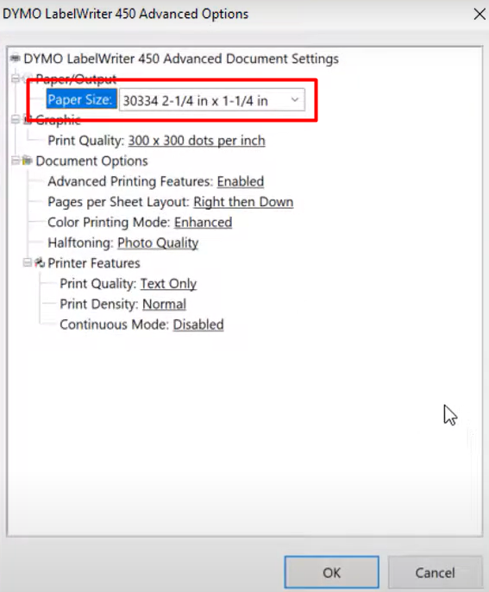Click the Cancel button

[435, 572]
